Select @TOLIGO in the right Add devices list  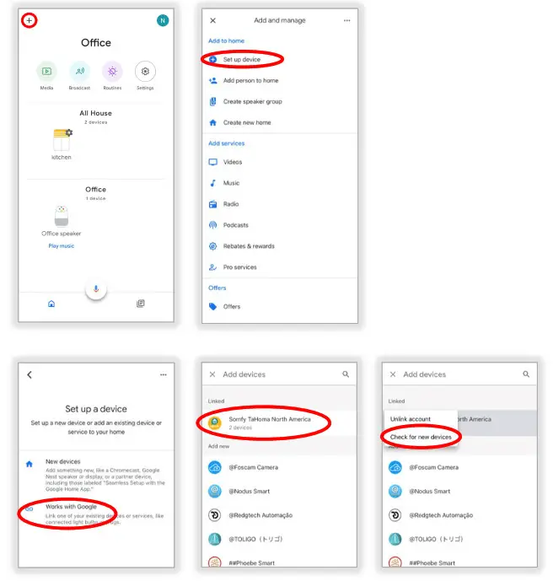click(460, 539)
